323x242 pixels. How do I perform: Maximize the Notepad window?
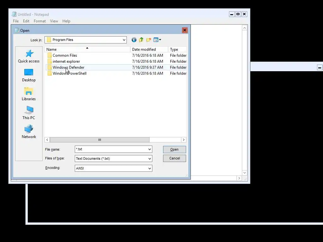[x=238, y=14]
